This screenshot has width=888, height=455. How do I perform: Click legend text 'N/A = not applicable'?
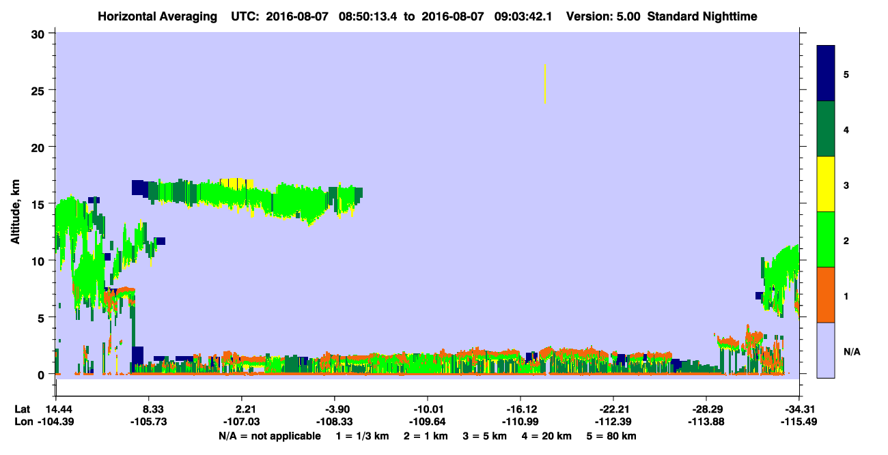click(x=270, y=436)
